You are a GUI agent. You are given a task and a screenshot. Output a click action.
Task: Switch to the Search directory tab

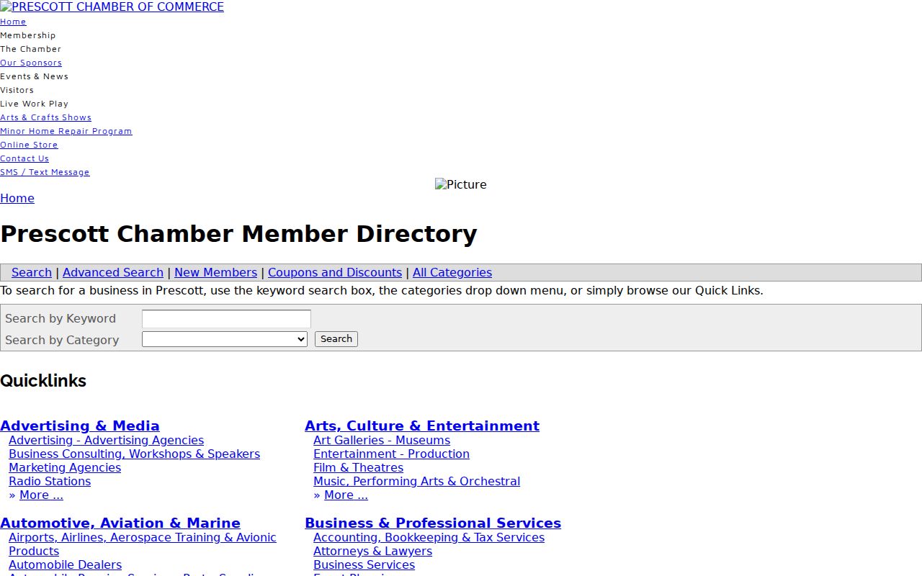(32, 273)
